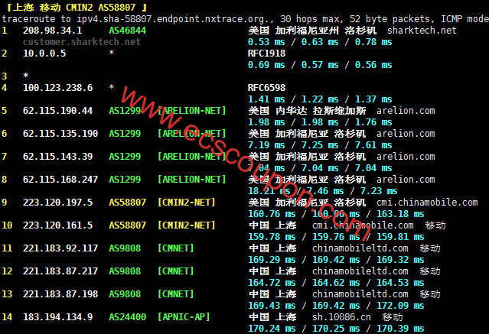Click sh.10086.cn domain text
Viewport: 489px width, 334px height.
coord(341,317)
